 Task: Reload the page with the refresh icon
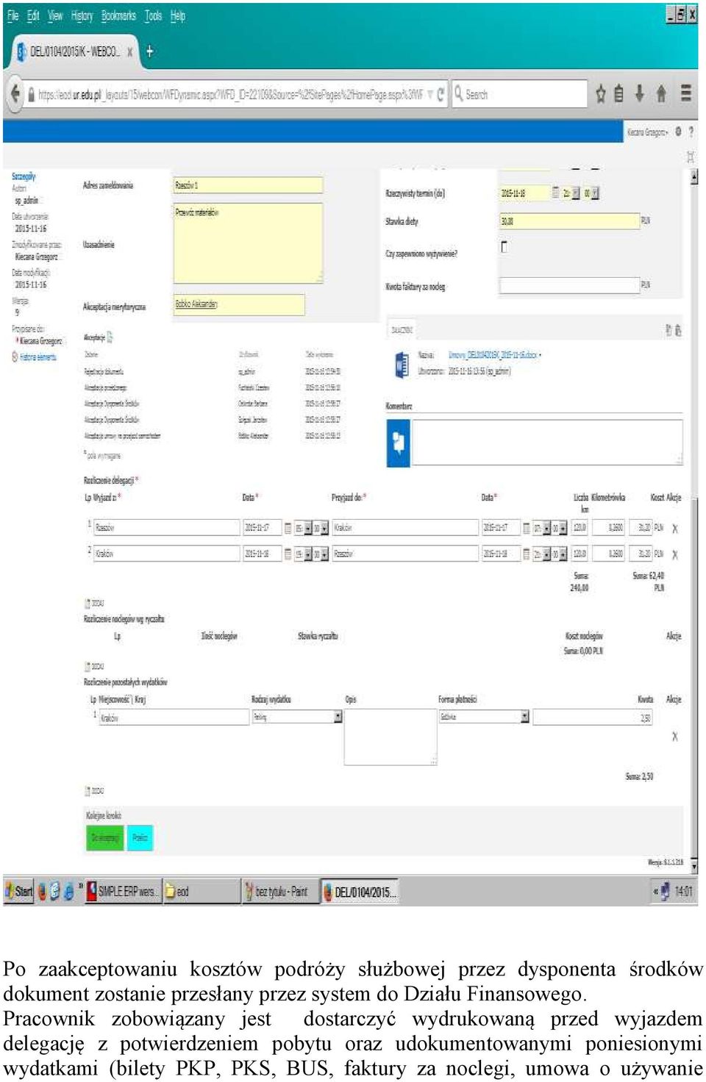pos(441,94)
